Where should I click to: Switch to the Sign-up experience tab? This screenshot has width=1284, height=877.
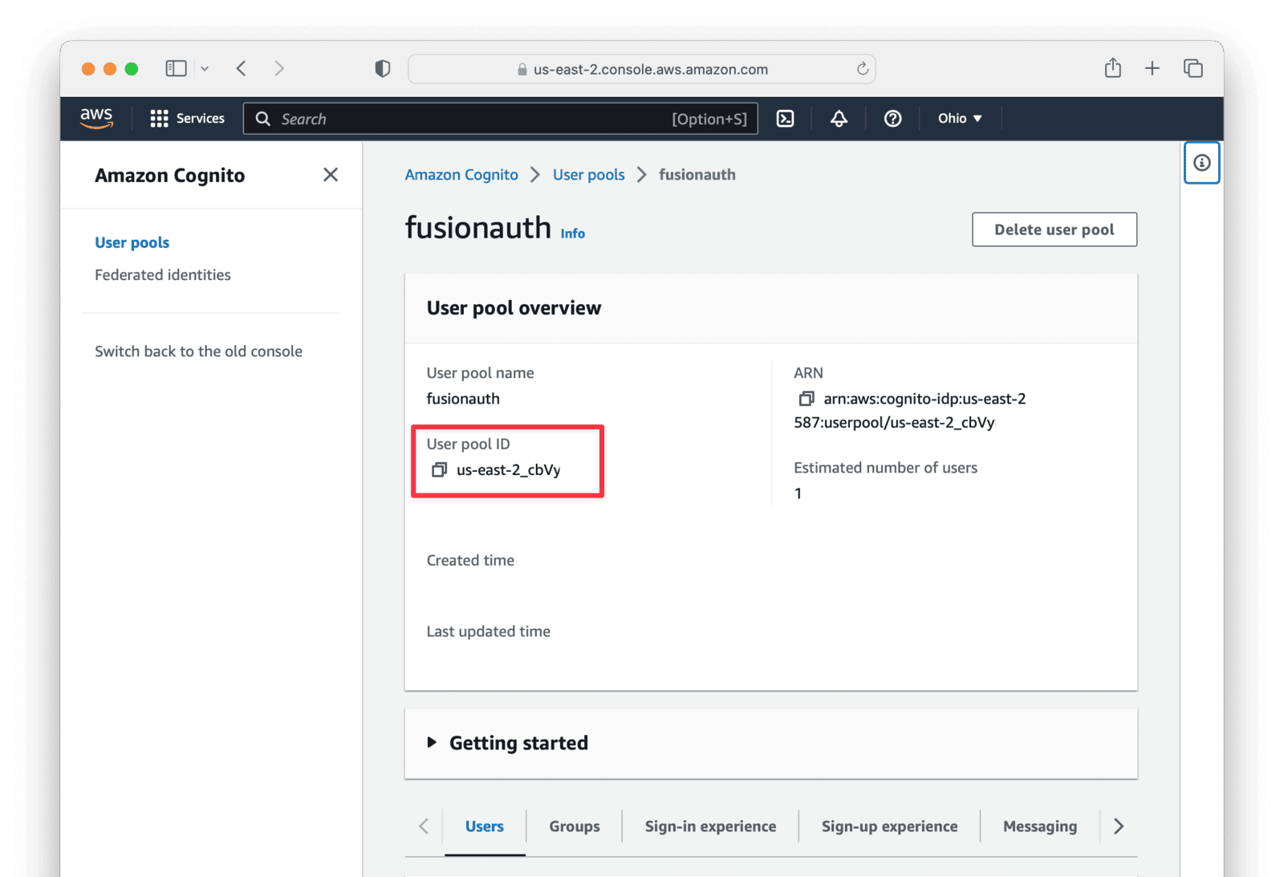click(889, 826)
